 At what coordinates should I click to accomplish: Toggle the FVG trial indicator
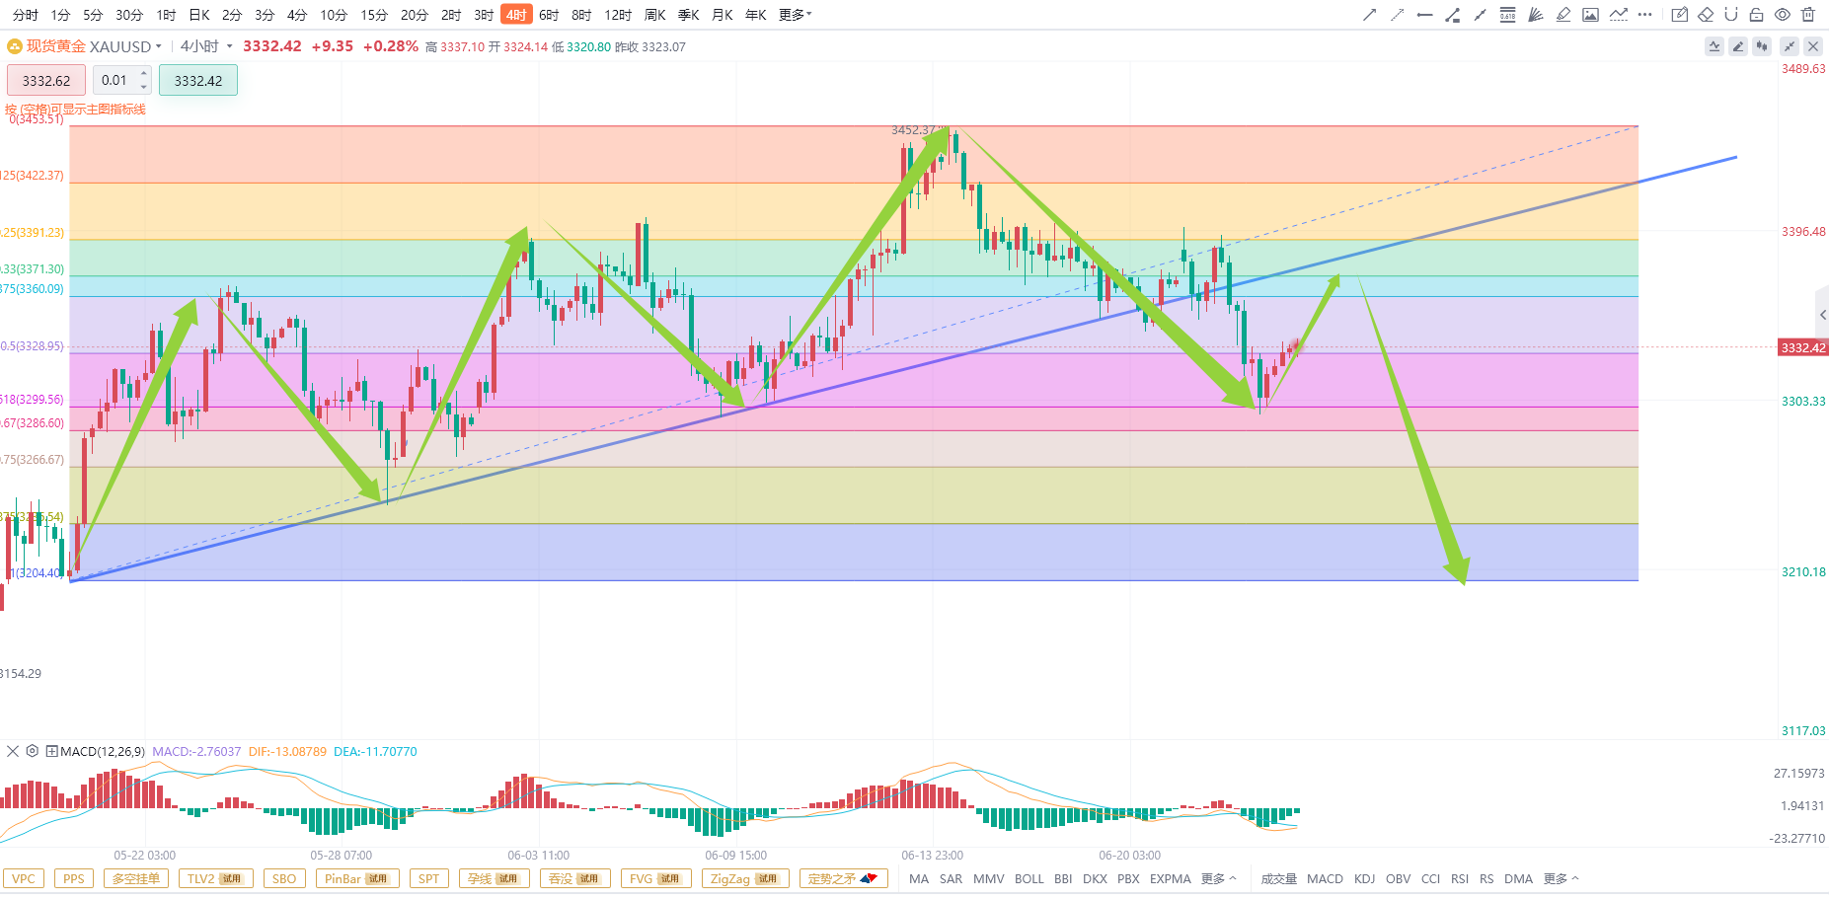[x=655, y=878]
